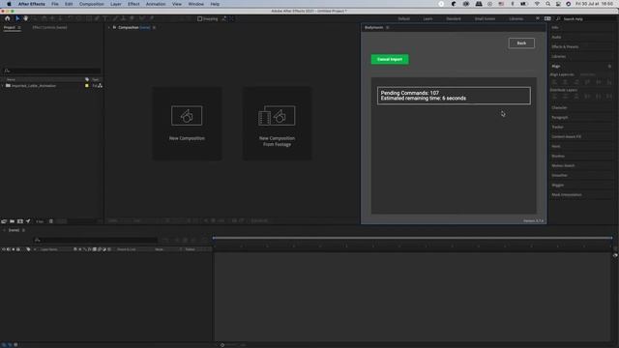Switch to the Default workspace
619x348 pixels.
tap(403, 18)
